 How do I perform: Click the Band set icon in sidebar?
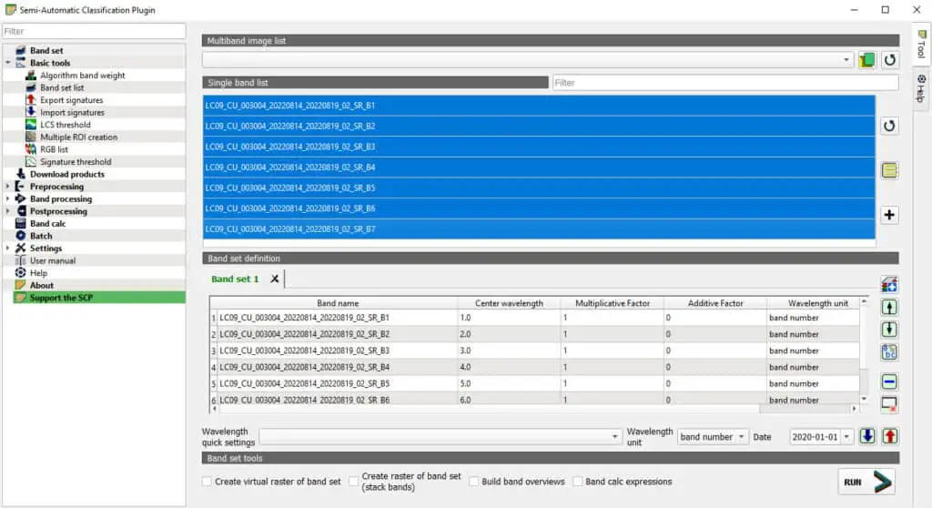click(21, 51)
